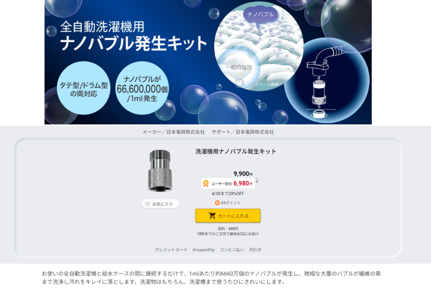Viewport: 431px width, 291px height.
Task: Click the star icon for お気に入り
Action: [148, 204]
